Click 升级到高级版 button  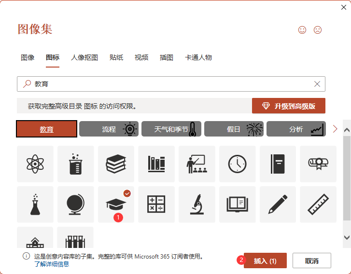pyautogui.click(x=289, y=106)
